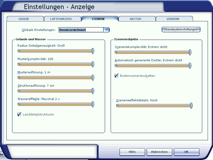Disable Bodenszenerieschatten
213x160 pixels.
point(116,75)
